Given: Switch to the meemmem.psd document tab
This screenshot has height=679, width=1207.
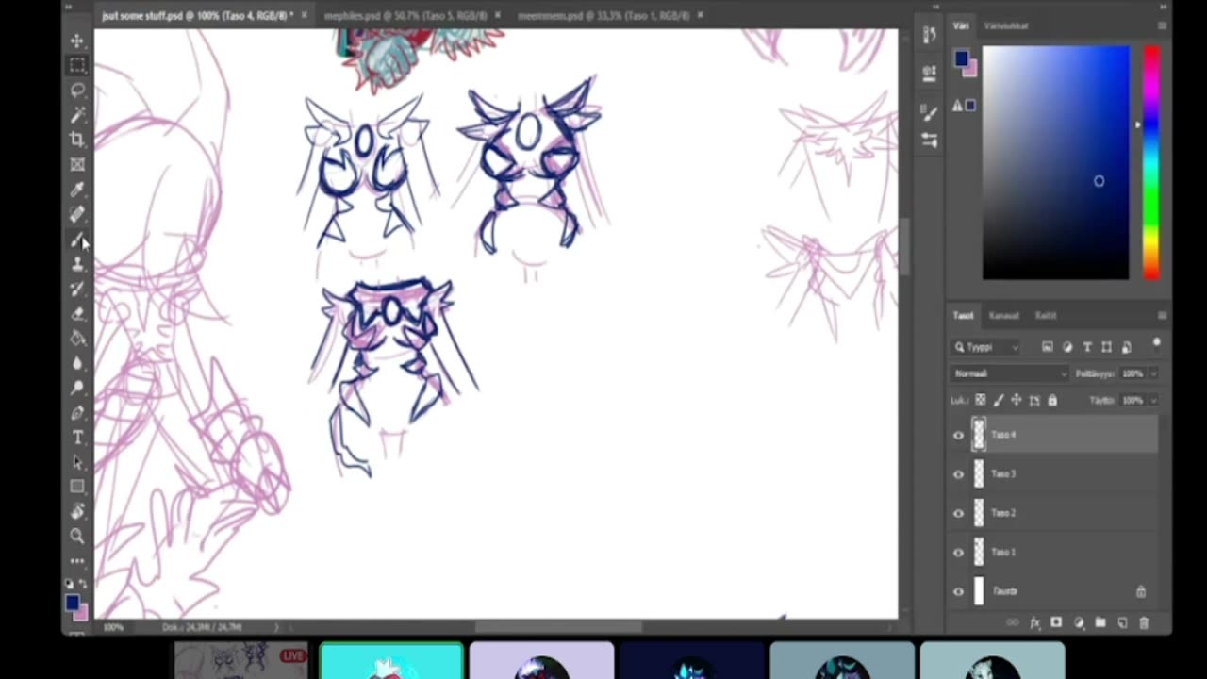Looking at the screenshot, I should (603, 15).
